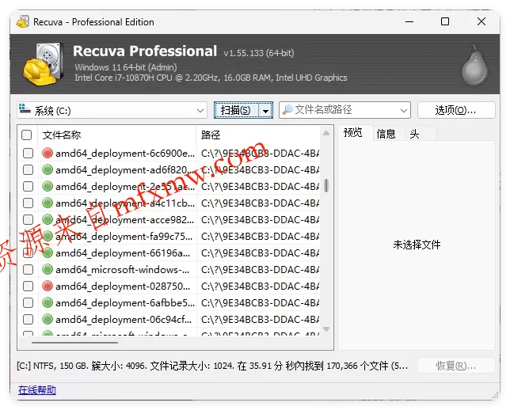The height and width of the screenshot is (410, 510).
Task: Minimize the Recuva window
Action: point(409,22)
